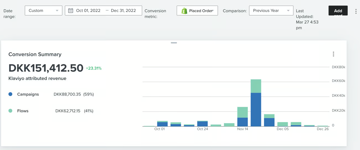
Task: Expand the Custom date range dropdown
Action: pyautogui.click(x=43, y=11)
